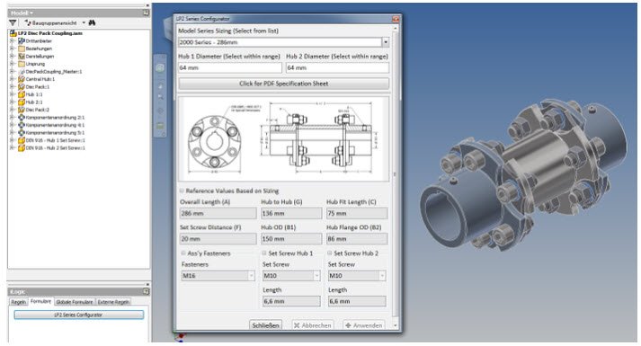This screenshot has height=346, width=641.
Task: Open the Modell panel help icon
Action: click(146, 13)
